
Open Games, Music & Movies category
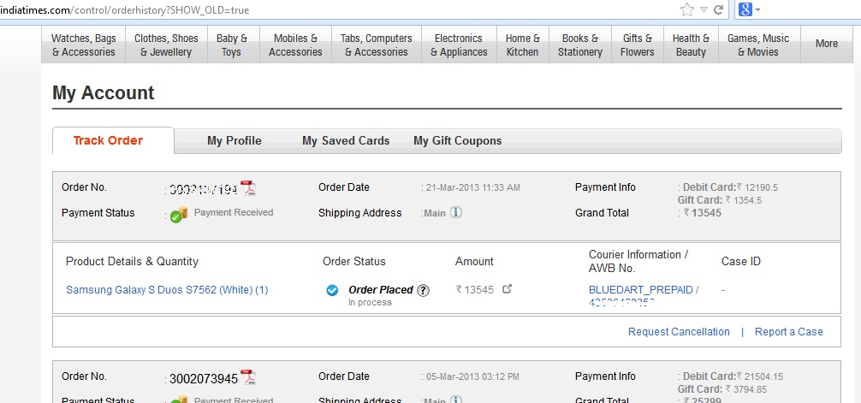(758, 45)
